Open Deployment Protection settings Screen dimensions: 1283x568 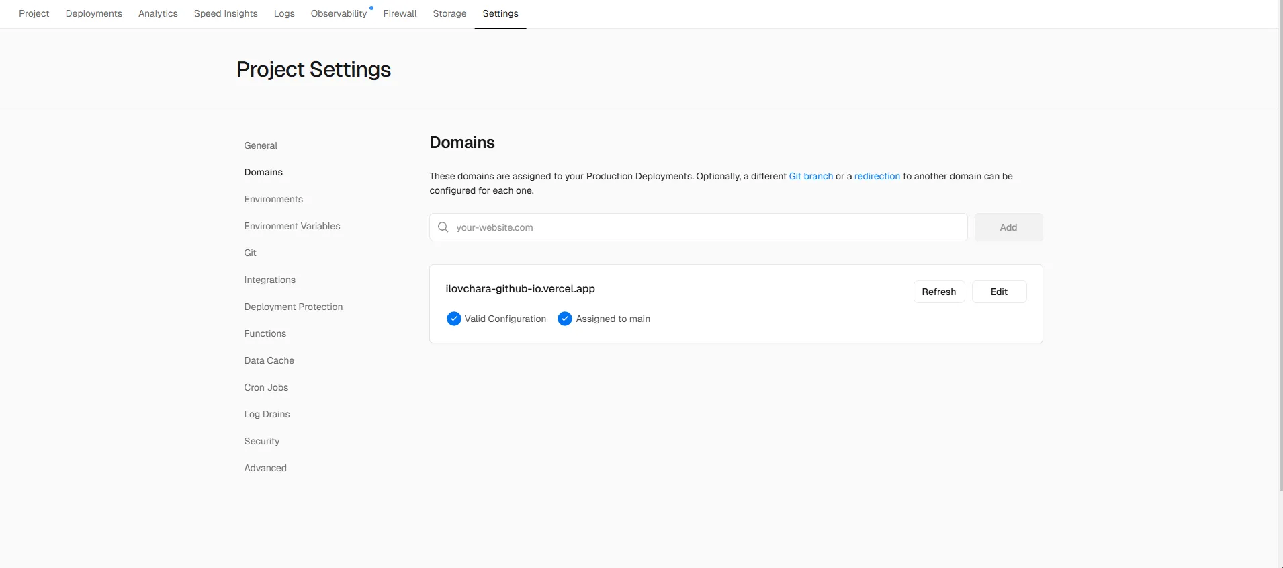[x=294, y=307]
